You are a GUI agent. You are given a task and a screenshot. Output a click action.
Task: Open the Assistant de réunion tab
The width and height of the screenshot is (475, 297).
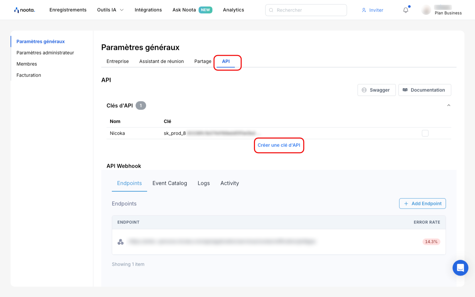(161, 61)
